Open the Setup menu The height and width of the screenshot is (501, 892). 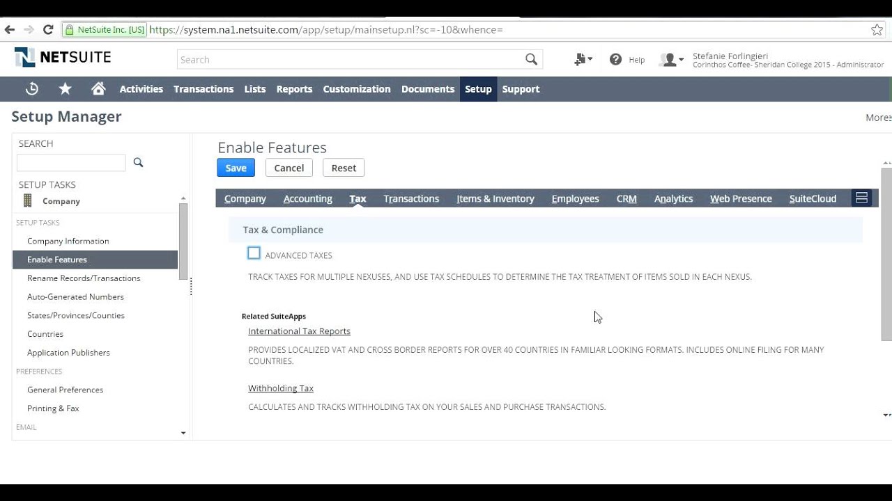478,89
